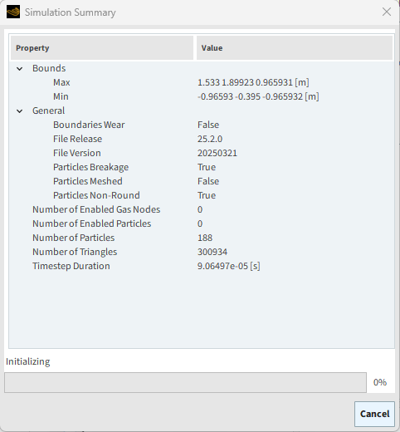Click the Cancel button
This screenshot has width=400, height=432.
pyautogui.click(x=374, y=414)
